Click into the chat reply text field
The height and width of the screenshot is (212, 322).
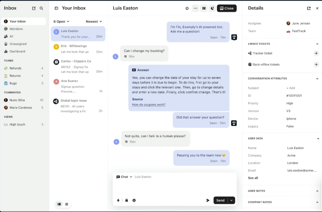[x=175, y=187]
